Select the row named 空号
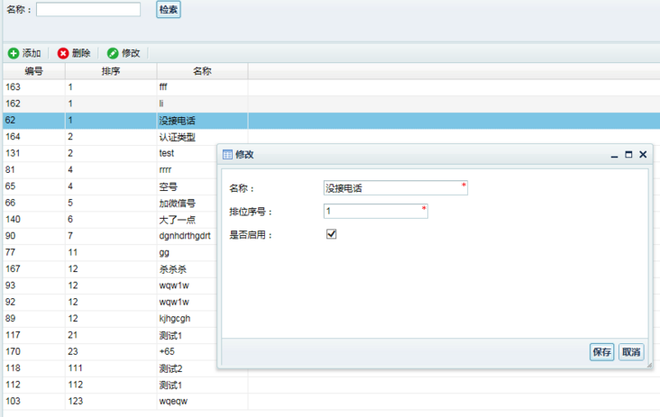The image size is (660, 417). pyautogui.click(x=109, y=186)
